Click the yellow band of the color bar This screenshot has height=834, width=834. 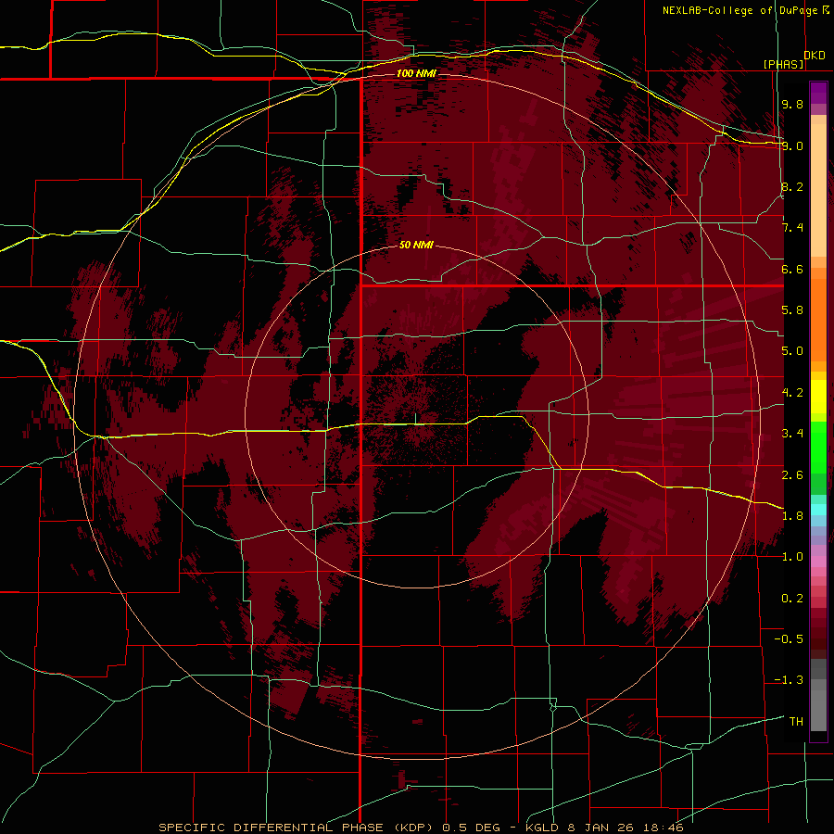click(818, 397)
